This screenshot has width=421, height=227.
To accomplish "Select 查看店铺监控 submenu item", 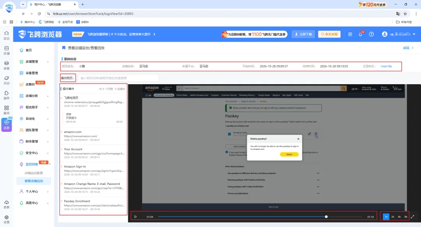I will (x=34, y=181).
